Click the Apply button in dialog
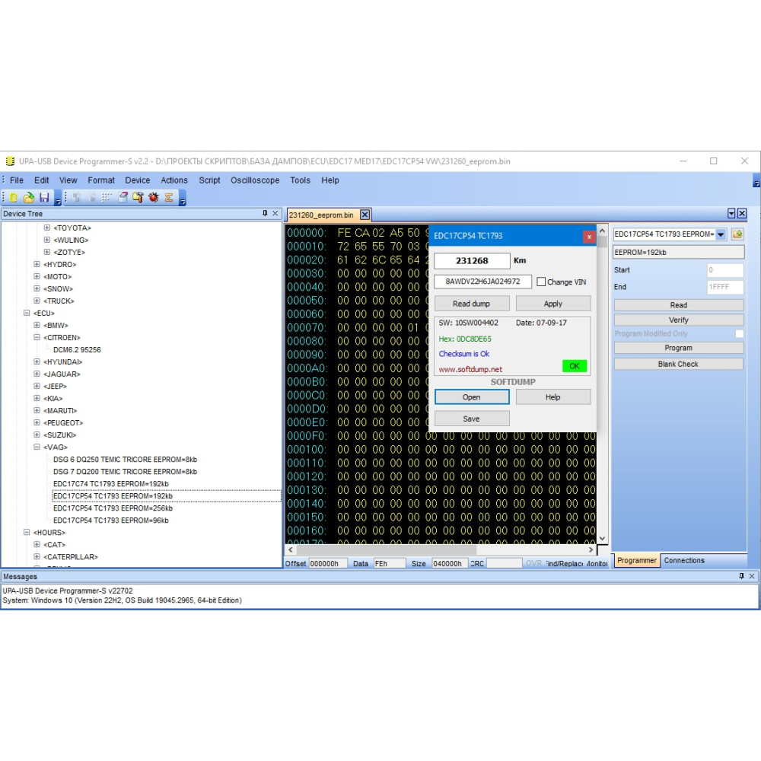This screenshot has height=761, width=761. tap(552, 304)
